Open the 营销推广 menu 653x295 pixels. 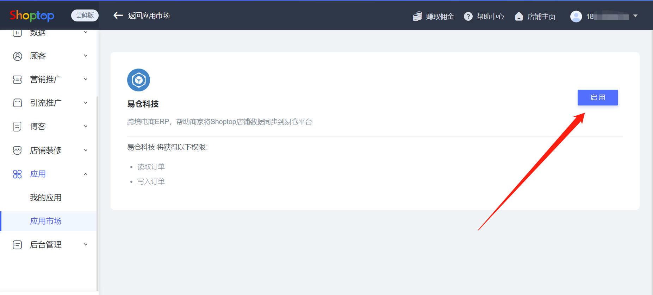[x=46, y=79]
